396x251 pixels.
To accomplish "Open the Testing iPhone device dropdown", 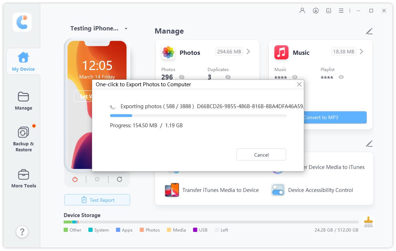I will (x=126, y=28).
